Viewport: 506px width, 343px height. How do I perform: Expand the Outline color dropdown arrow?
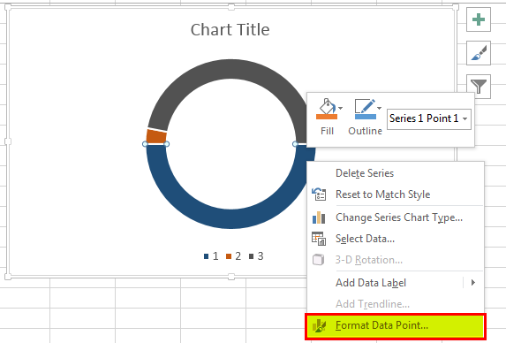[x=380, y=108]
